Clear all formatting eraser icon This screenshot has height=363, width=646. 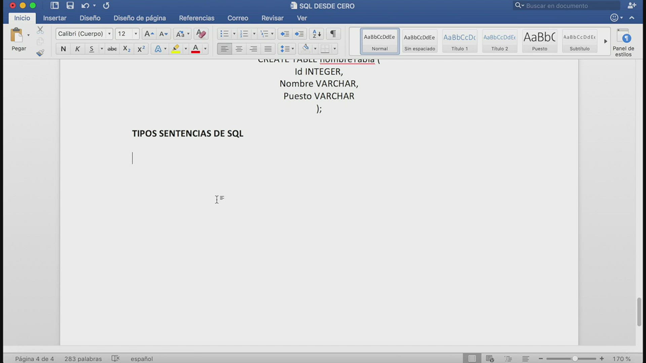[201, 34]
